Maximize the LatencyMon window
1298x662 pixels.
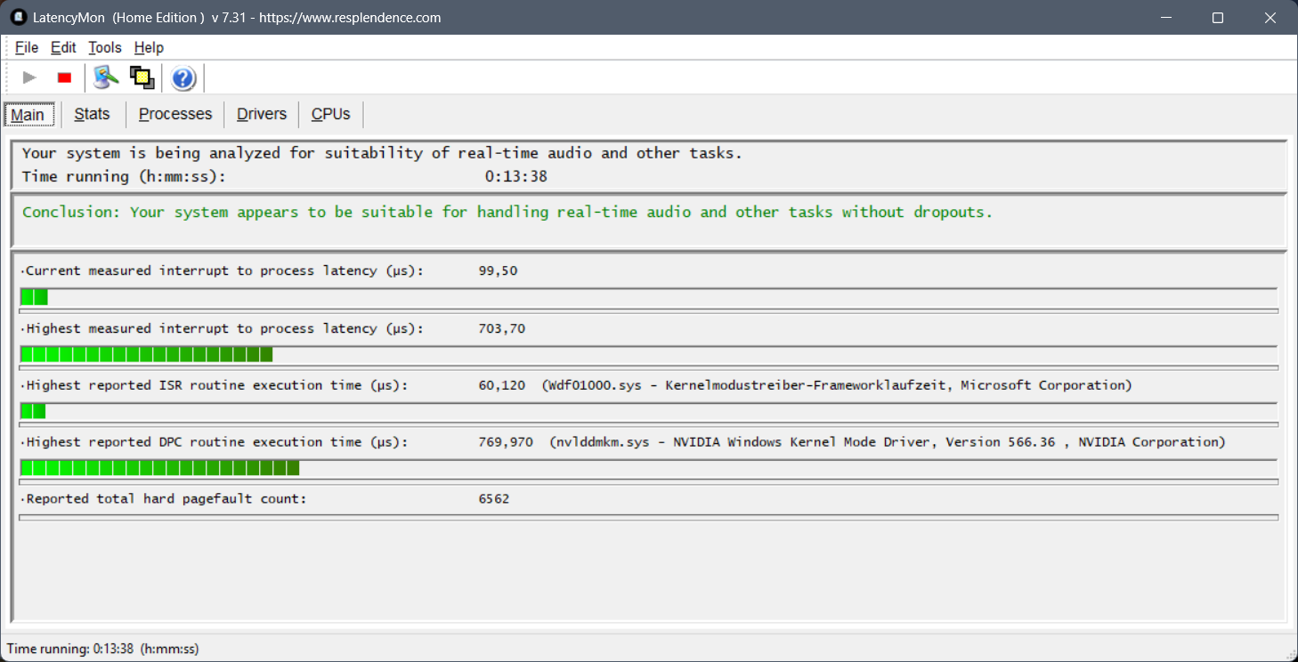1218,18
